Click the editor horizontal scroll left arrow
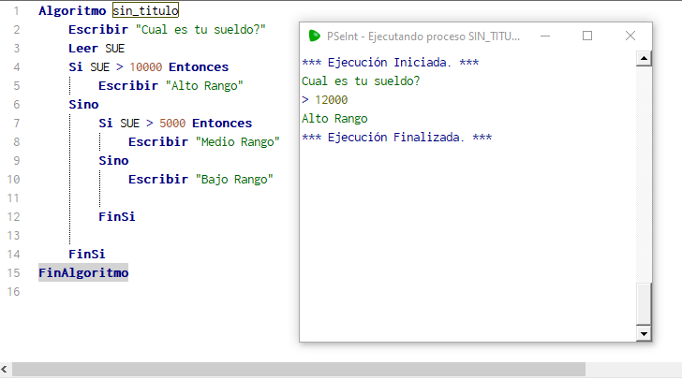The image size is (682, 380). (x=5, y=369)
